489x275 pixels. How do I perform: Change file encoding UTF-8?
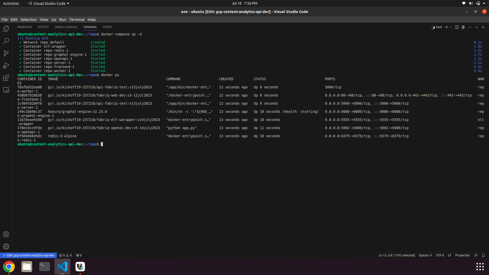[440, 255]
